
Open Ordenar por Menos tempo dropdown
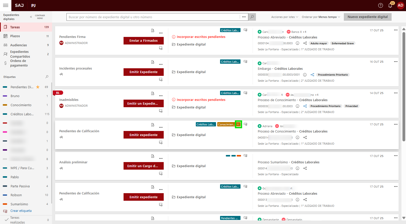[321, 17]
